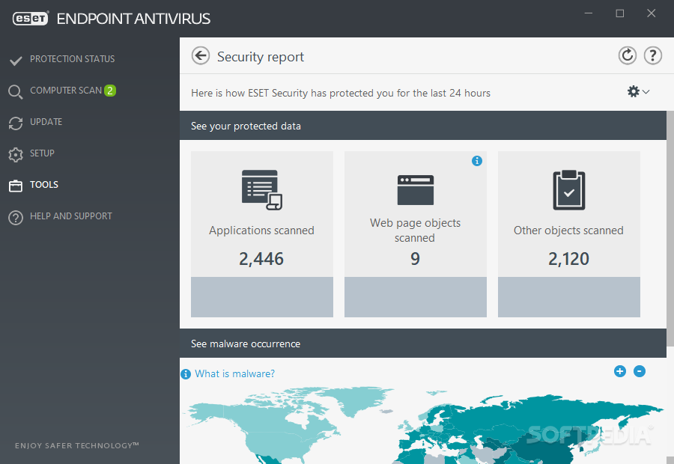Image resolution: width=674 pixels, height=464 pixels.
Task: Click the Update circular arrows icon
Action: (16, 123)
